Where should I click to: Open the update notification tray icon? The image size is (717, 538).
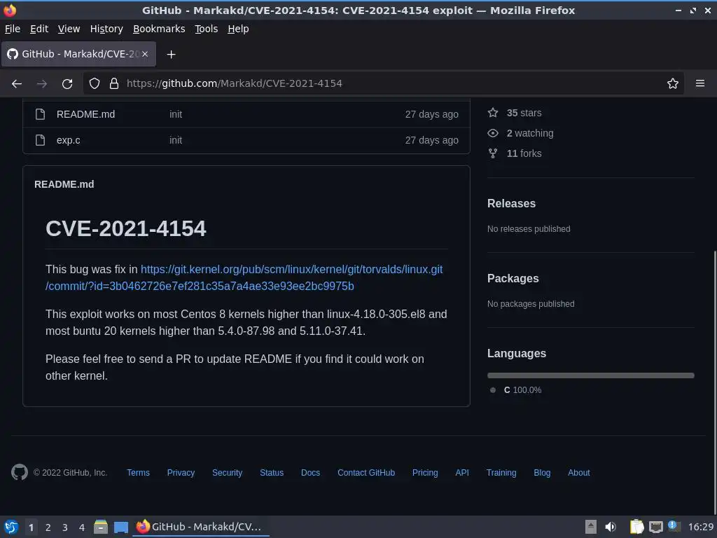pyautogui.click(x=674, y=526)
